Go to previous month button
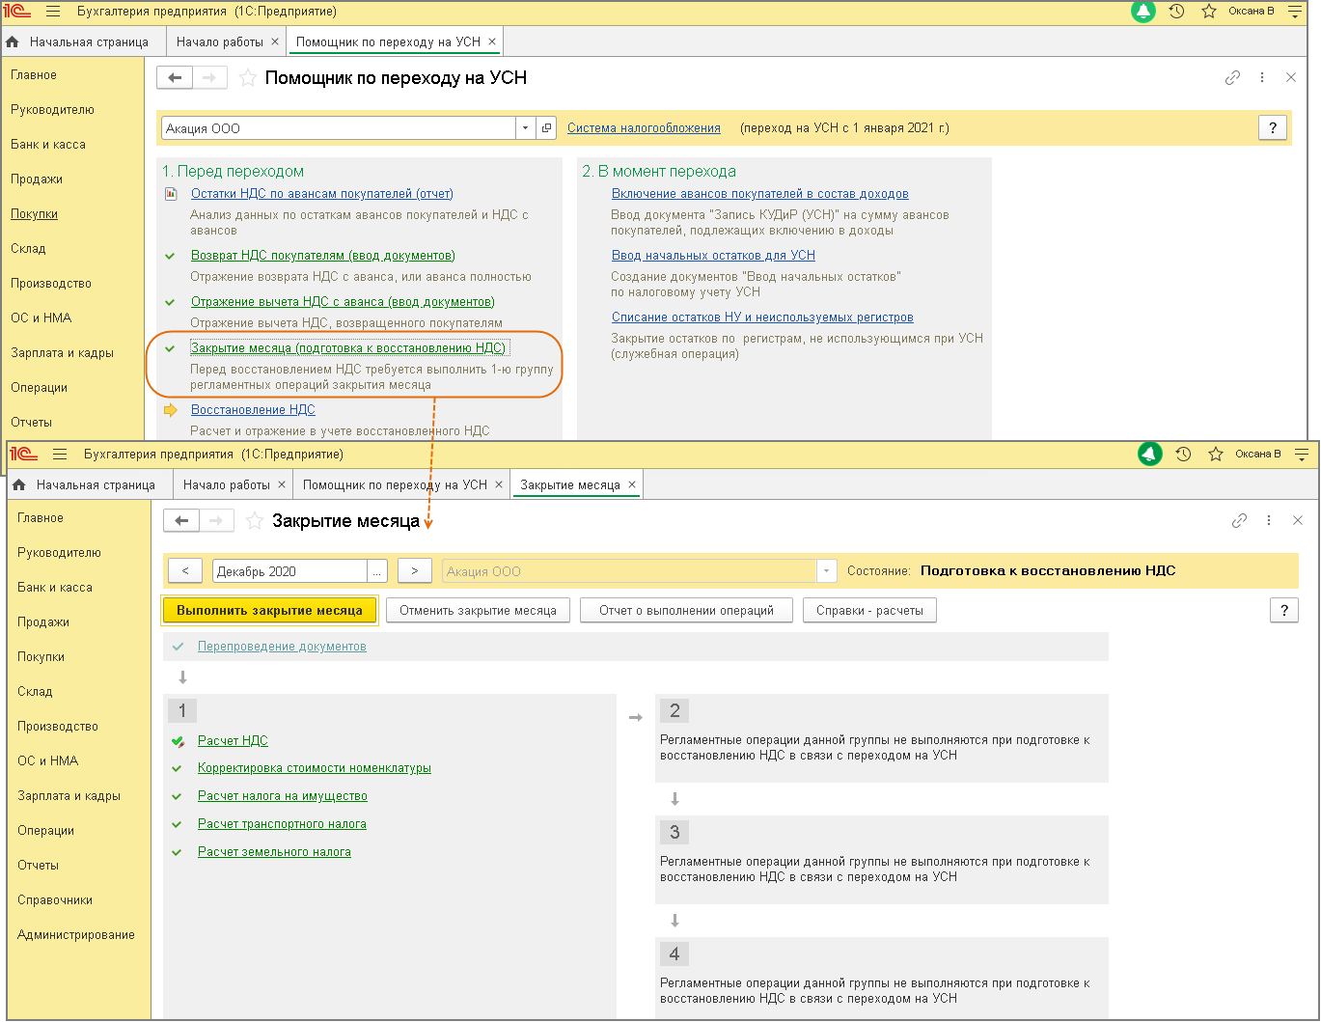The image size is (1321, 1022). (184, 571)
